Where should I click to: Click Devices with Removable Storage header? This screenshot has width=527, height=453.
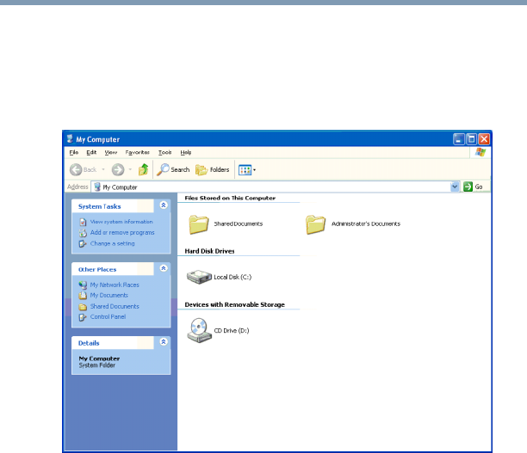pos(234,304)
